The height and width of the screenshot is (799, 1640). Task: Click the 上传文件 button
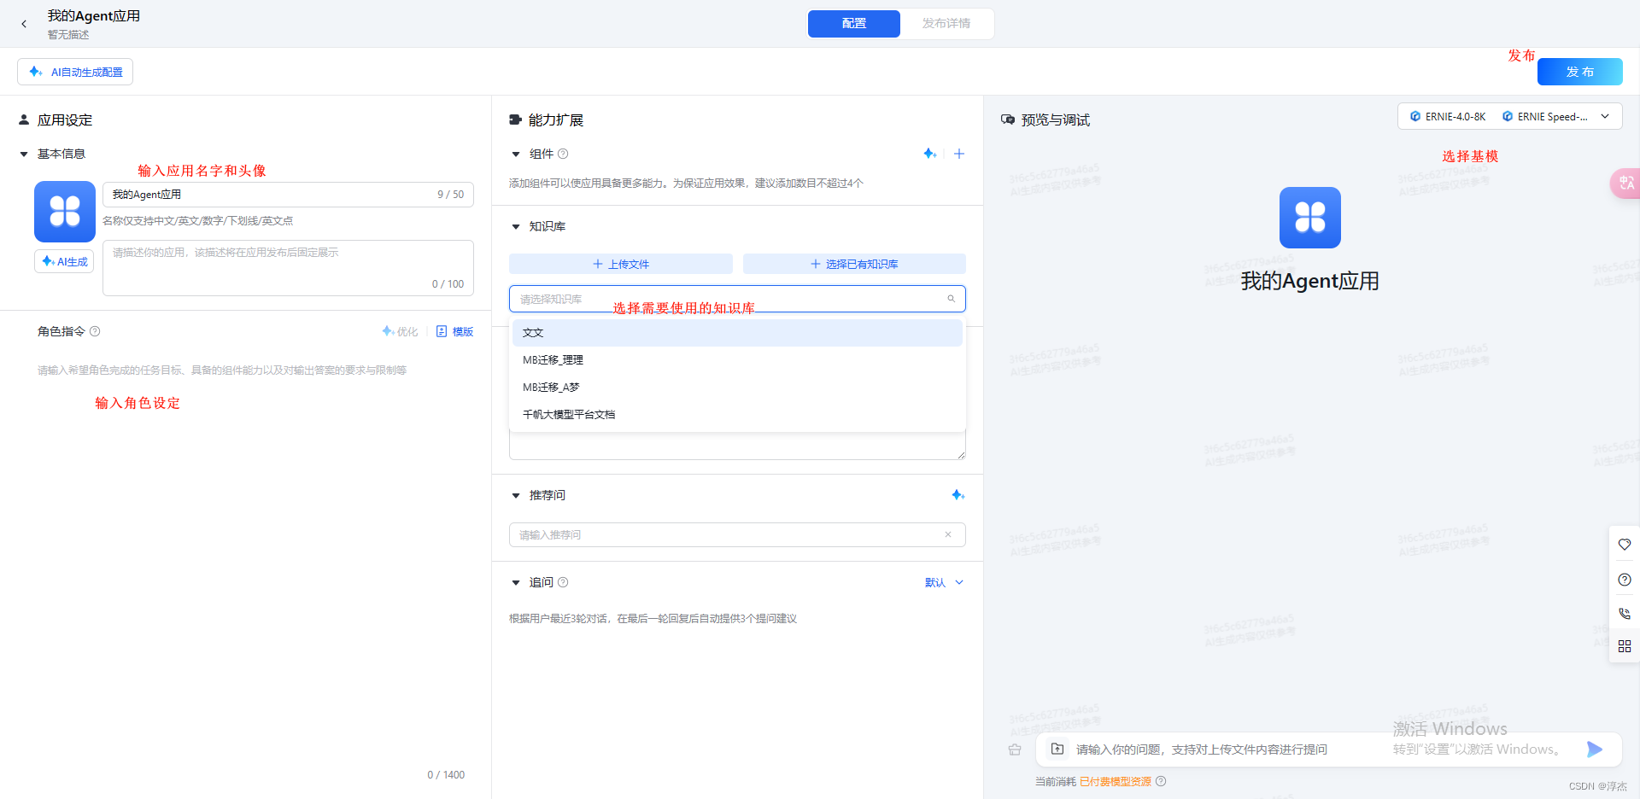[621, 264]
